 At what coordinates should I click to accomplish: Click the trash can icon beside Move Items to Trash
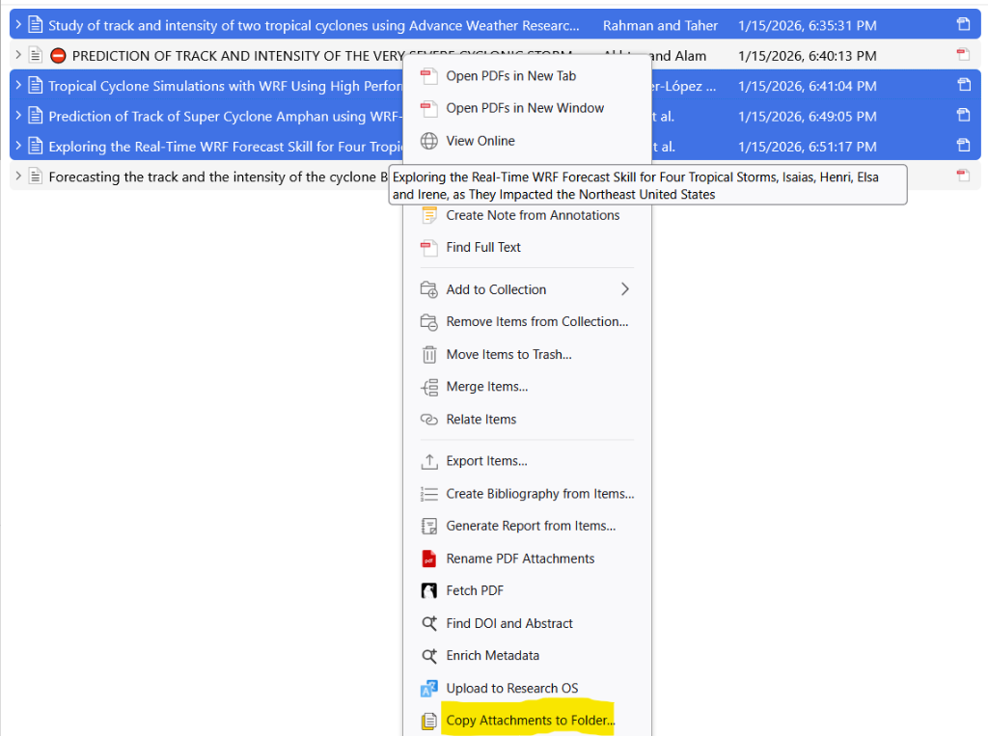[429, 355]
